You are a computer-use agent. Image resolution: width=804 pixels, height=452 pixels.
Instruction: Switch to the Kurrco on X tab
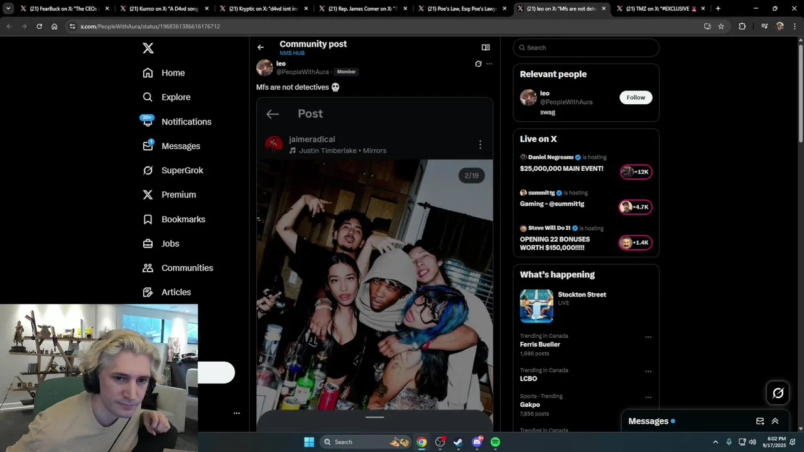[165, 9]
